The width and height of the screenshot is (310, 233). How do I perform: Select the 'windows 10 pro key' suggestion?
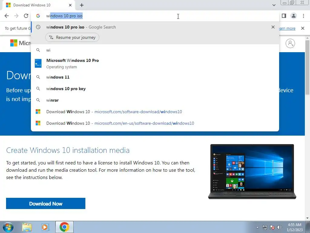point(155,89)
